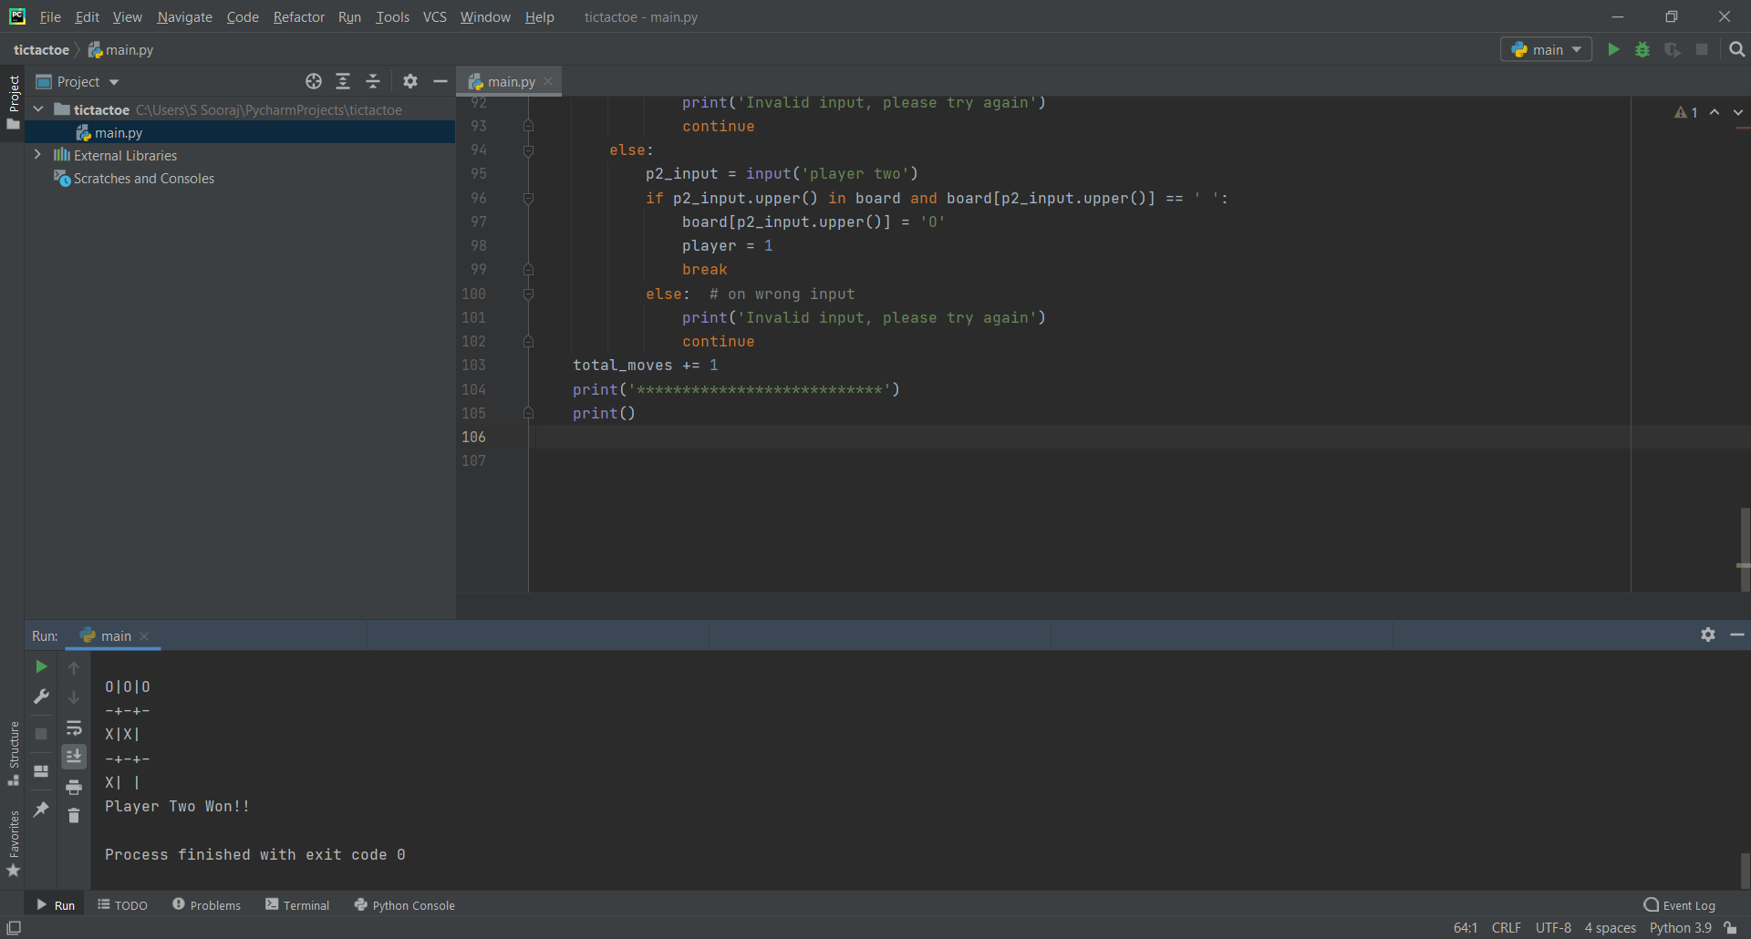1751x939 pixels.
Task: Expand External Libraries tree node
Action: [37, 155]
